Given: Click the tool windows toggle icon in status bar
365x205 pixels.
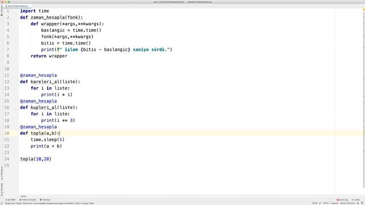Looking at the screenshot, I should click(2, 203).
